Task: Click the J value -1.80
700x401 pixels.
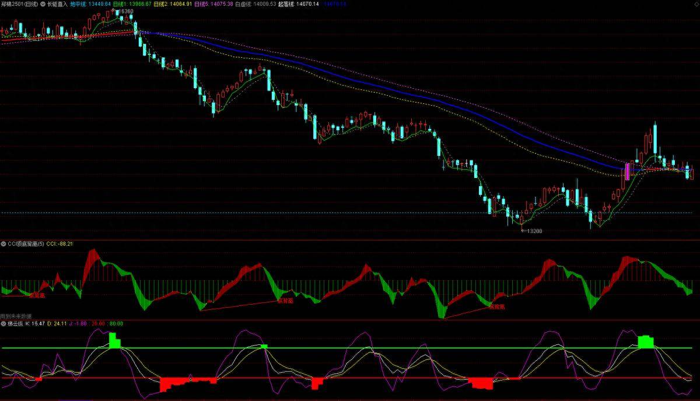Action: 80,323
